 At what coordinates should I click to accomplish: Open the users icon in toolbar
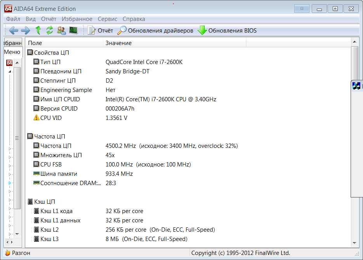[x=61, y=30]
